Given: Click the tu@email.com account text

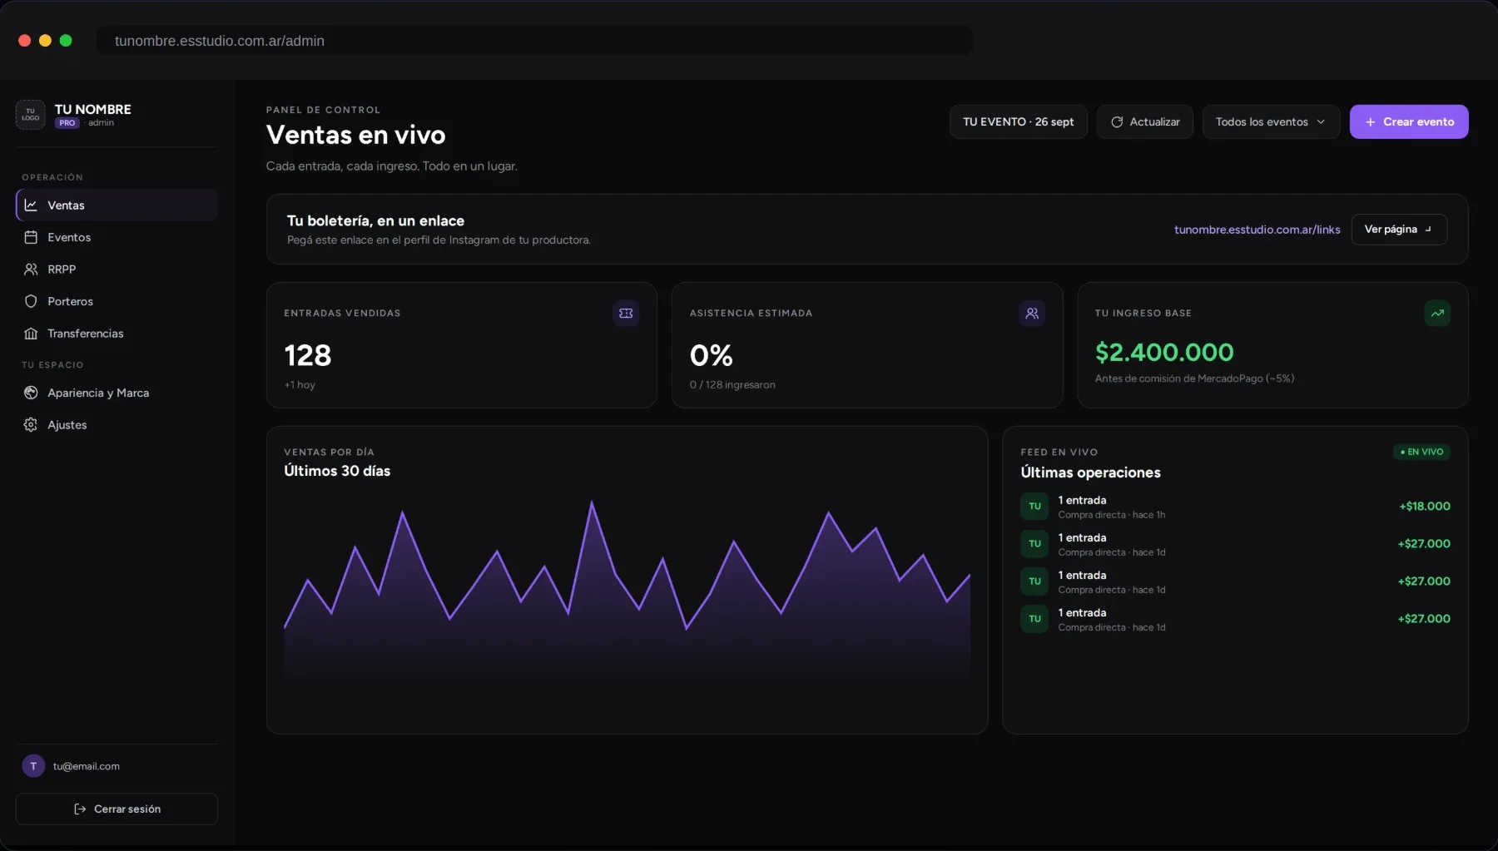Looking at the screenshot, I should tap(87, 766).
